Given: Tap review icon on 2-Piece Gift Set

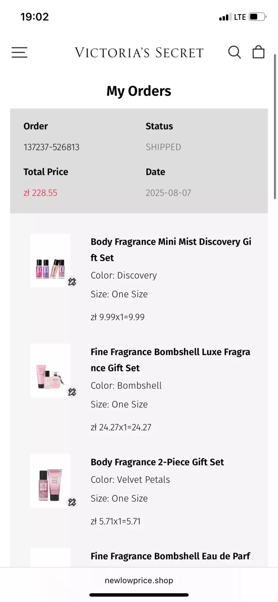Looking at the screenshot, I should click(72, 502).
